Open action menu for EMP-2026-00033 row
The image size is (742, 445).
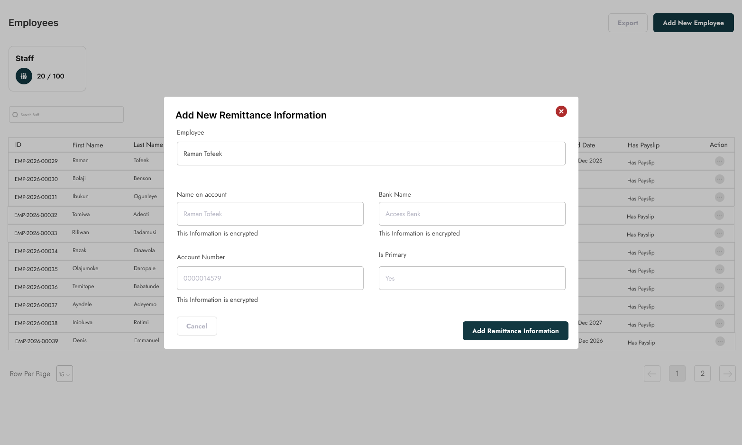click(719, 233)
